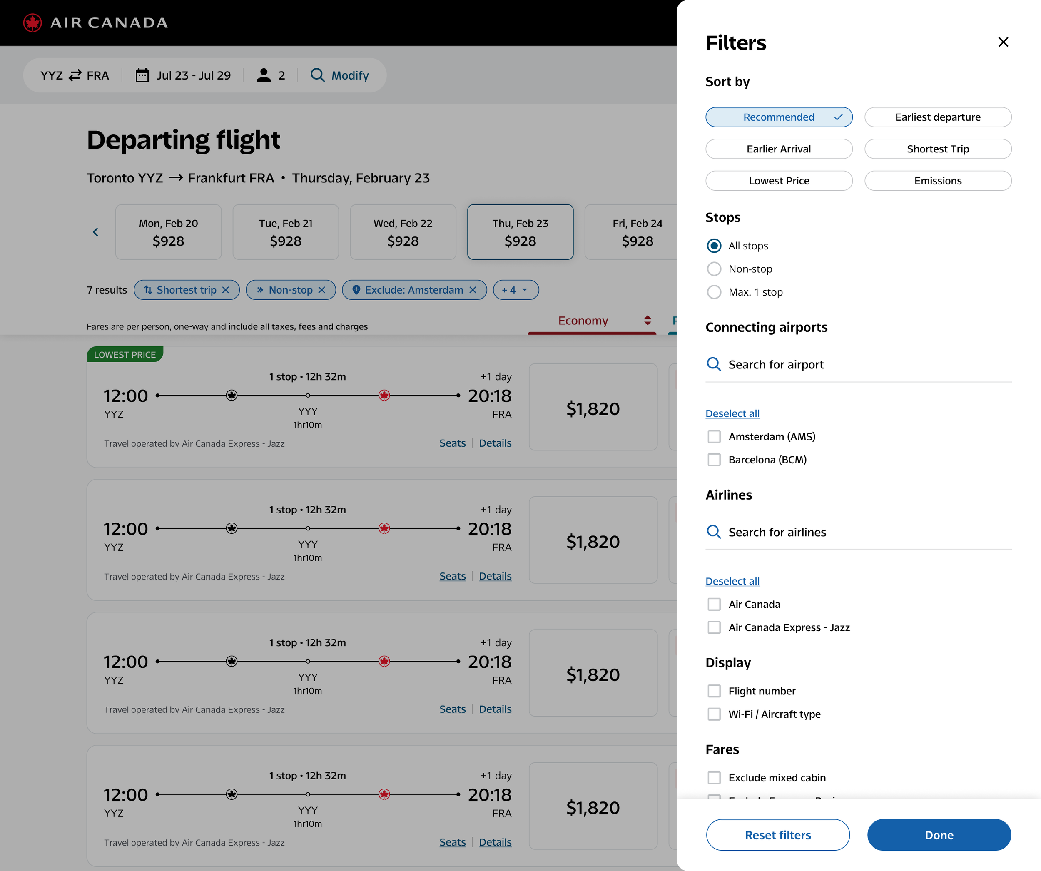This screenshot has height=871, width=1041.
Task: Click the passenger icon in search bar
Action: (x=264, y=75)
